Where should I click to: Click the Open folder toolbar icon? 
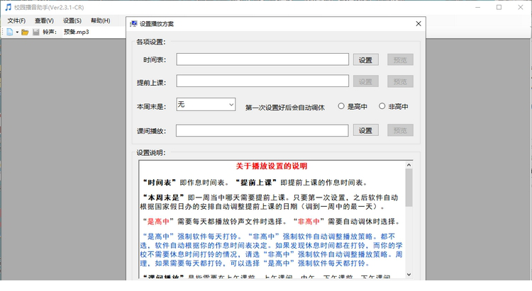(25, 32)
